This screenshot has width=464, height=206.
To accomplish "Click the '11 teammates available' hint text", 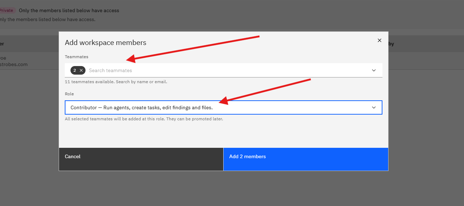I will pos(116,82).
